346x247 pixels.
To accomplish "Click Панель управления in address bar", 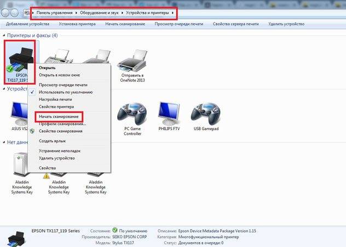I will 55,13.
